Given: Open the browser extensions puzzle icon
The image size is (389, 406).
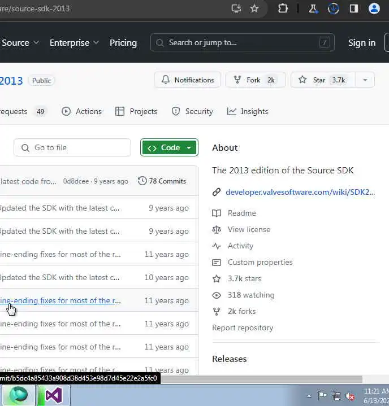Looking at the screenshot, I should click(283, 8).
